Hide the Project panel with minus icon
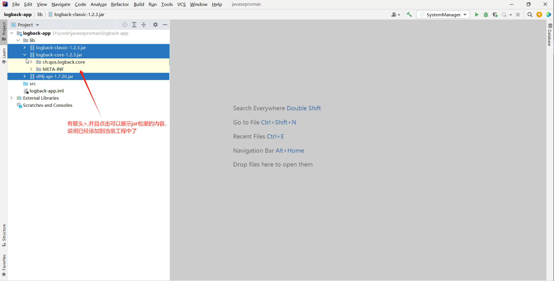The image size is (554, 281). [x=165, y=25]
